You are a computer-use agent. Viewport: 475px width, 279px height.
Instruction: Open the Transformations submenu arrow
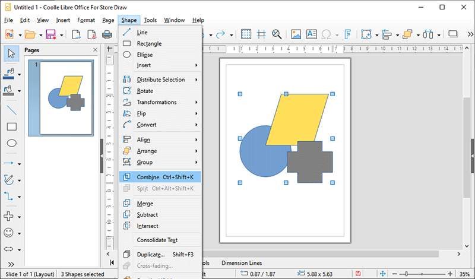point(196,102)
